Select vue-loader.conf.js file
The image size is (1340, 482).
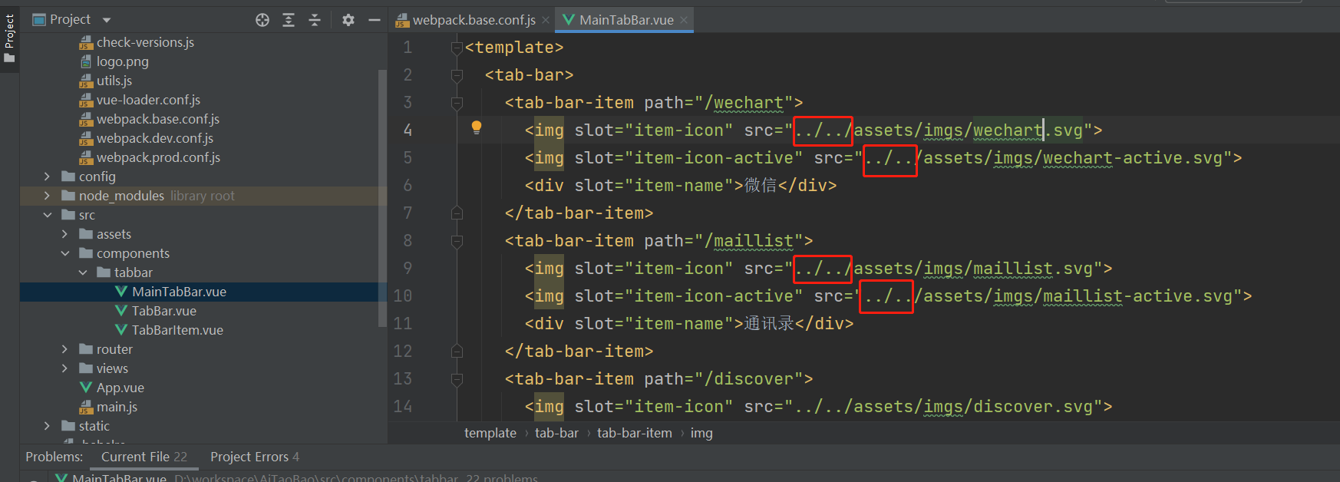pyautogui.click(x=148, y=100)
